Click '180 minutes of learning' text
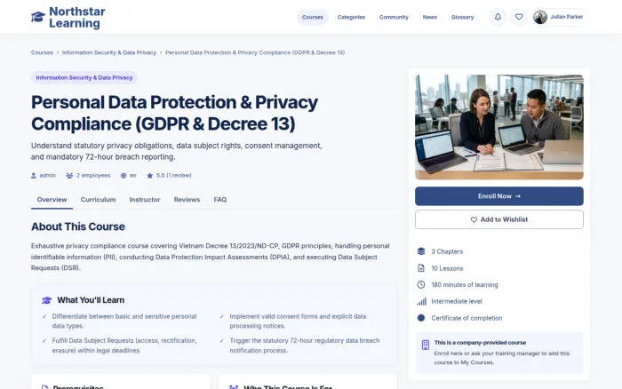The width and height of the screenshot is (622, 389). click(465, 285)
